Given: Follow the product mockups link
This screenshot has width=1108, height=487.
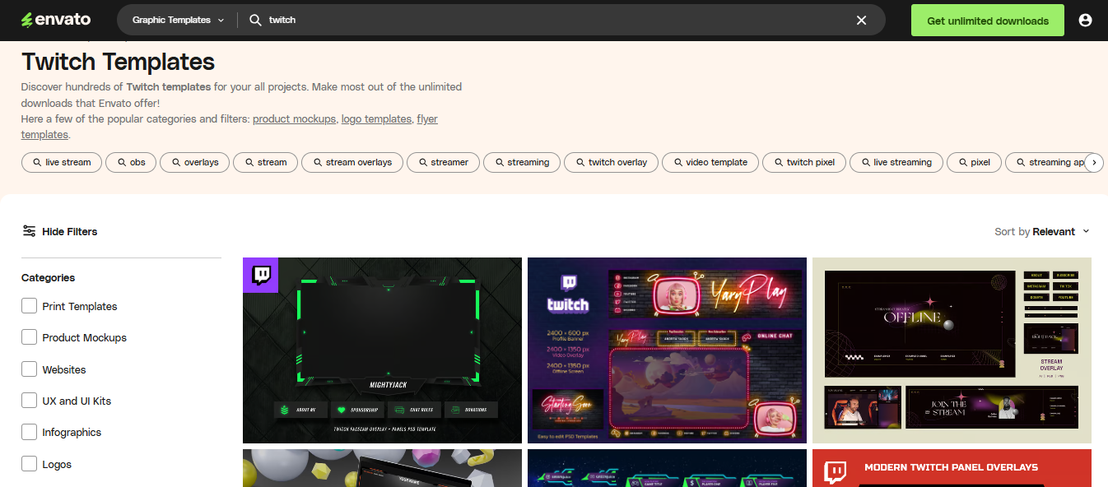Looking at the screenshot, I should coord(294,118).
